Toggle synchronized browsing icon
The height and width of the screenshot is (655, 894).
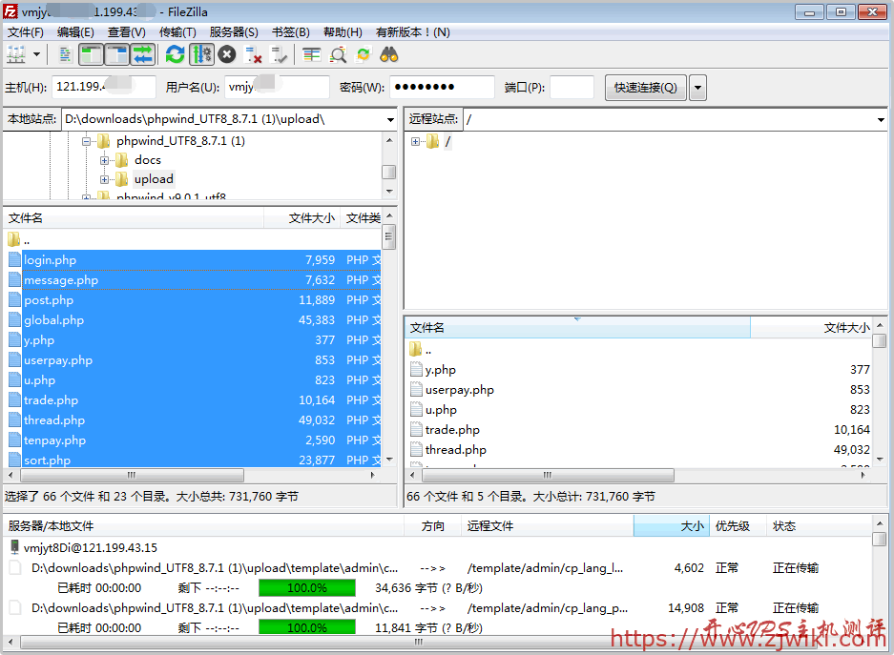364,54
